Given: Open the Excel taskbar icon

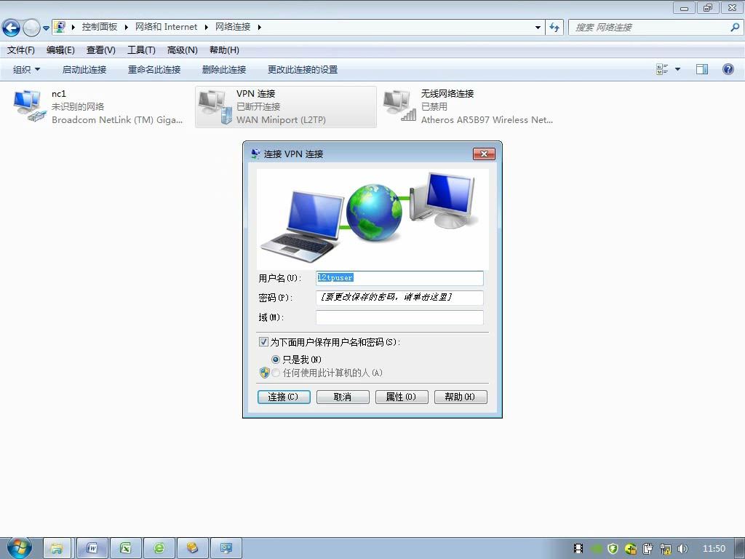Looking at the screenshot, I should [x=125, y=549].
